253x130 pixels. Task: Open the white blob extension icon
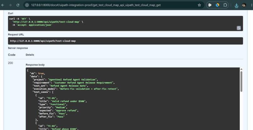[x=210, y=5]
